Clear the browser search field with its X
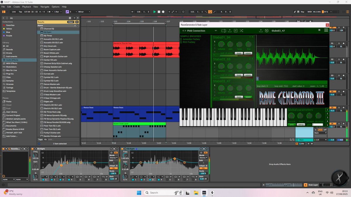The image size is (351, 197). pos(70,18)
